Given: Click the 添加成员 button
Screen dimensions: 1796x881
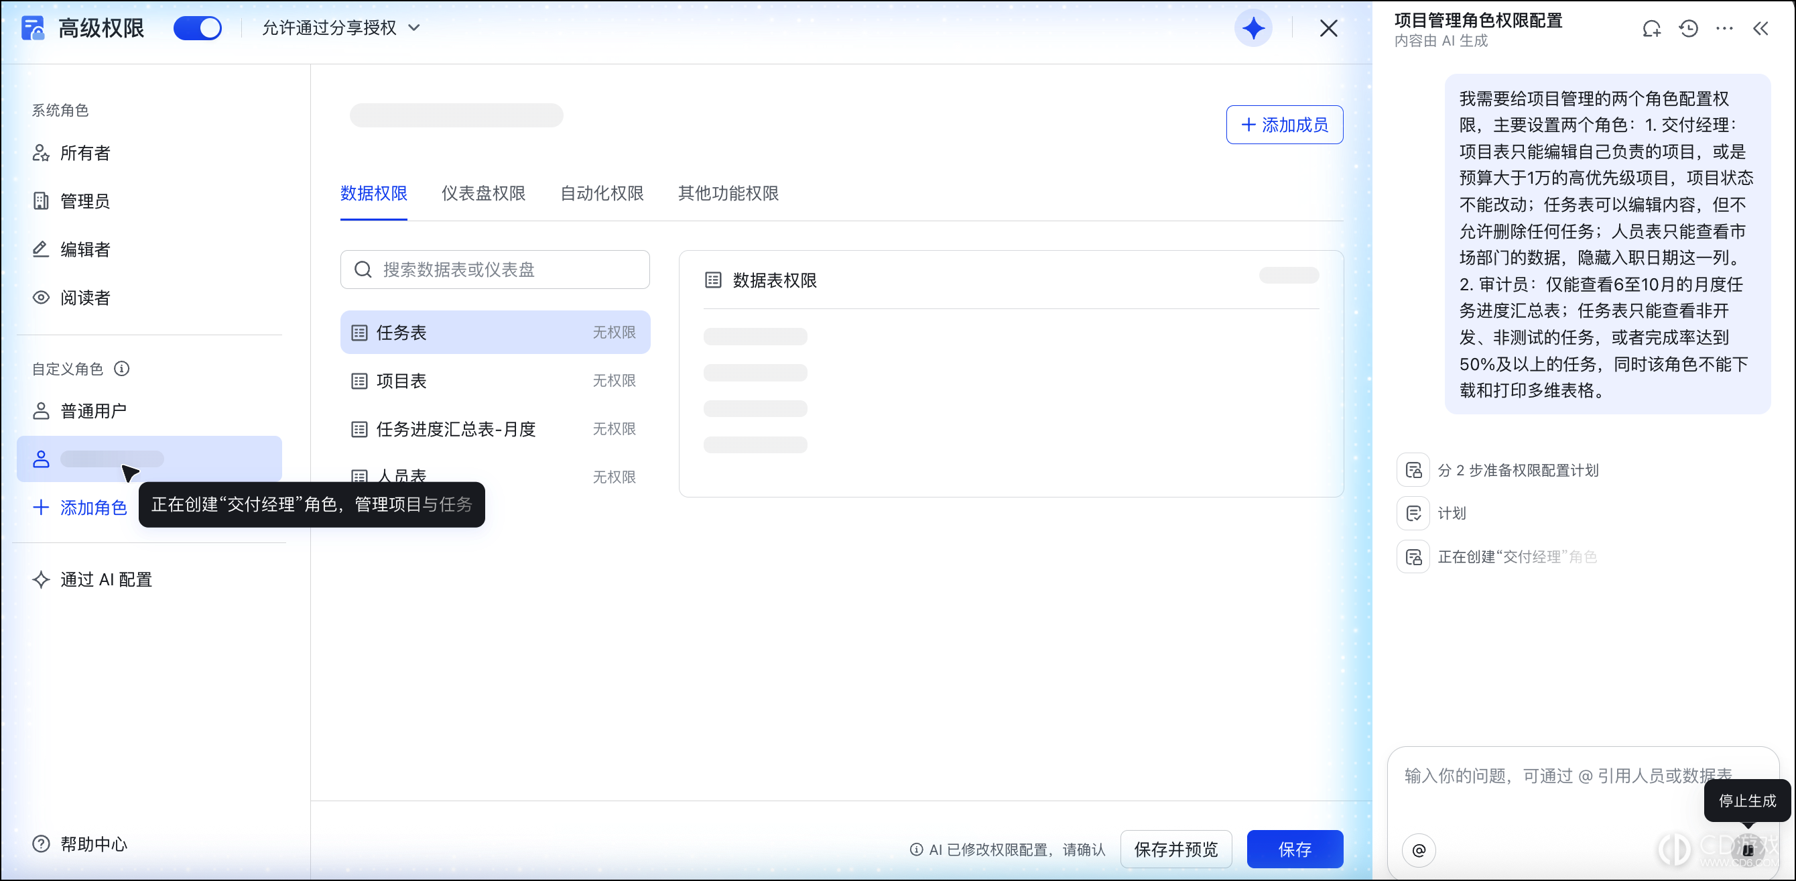Looking at the screenshot, I should click(1284, 125).
